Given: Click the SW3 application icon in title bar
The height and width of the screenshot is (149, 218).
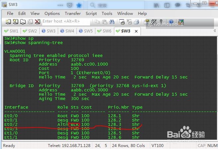Looking at the screenshot, I should [x=4, y=5].
